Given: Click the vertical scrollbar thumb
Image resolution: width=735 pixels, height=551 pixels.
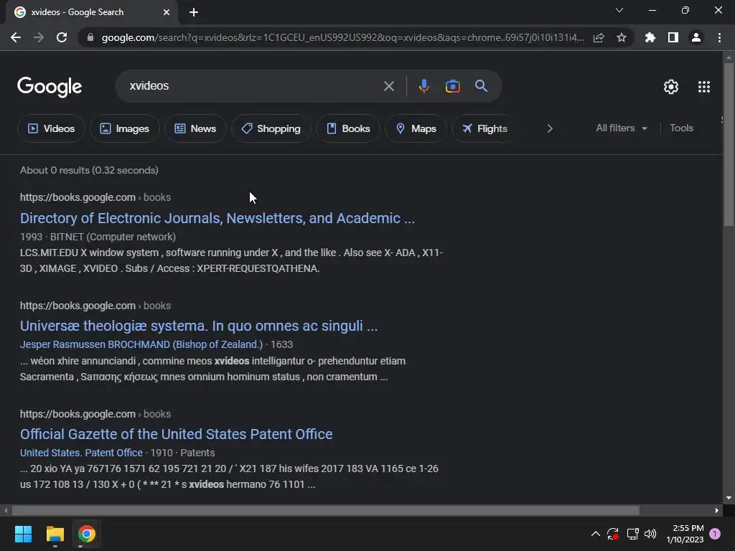Looking at the screenshot, I should click(x=729, y=144).
